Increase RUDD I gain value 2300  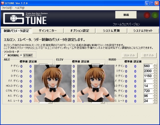point(155,70)
